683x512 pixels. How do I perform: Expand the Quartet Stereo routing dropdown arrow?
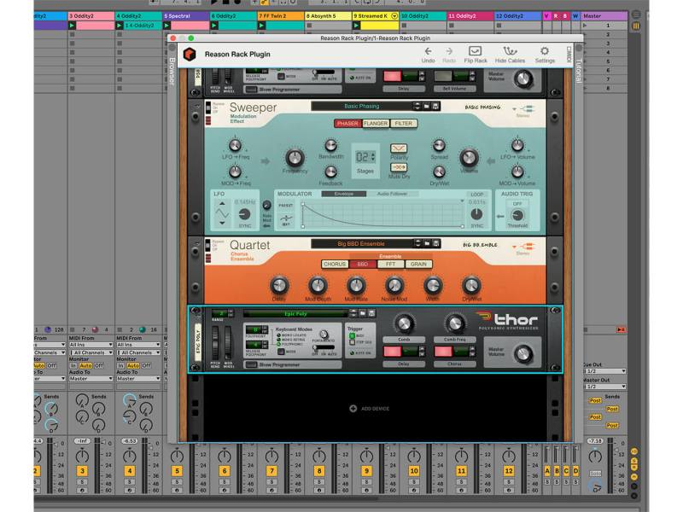click(x=514, y=247)
